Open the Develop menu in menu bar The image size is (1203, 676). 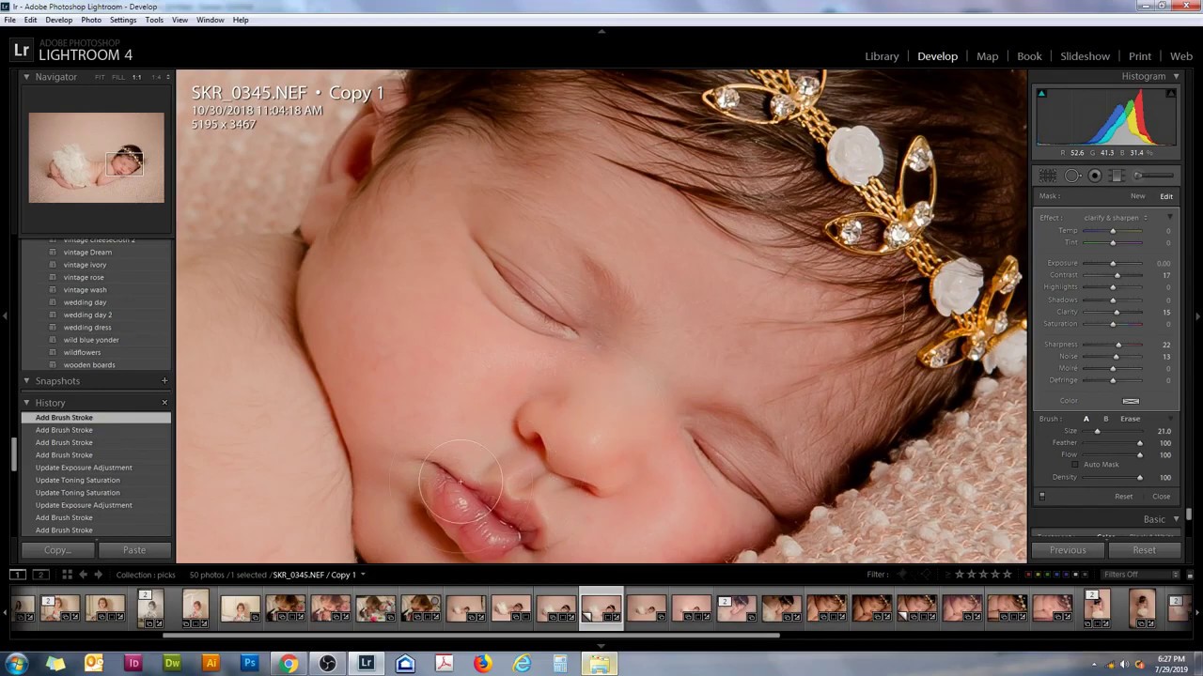(x=58, y=20)
